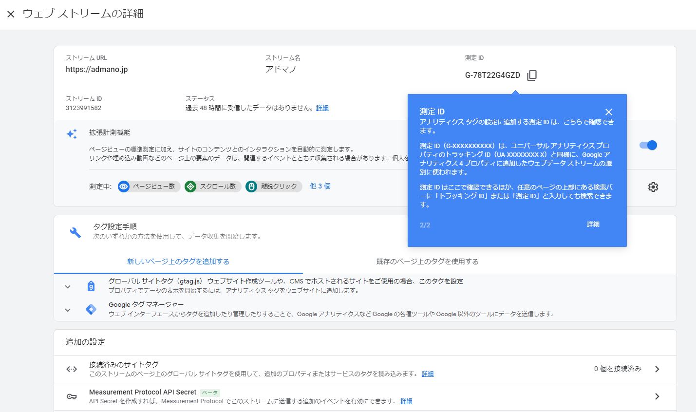The image size is (696, 412).
Task: Switch to 既存のページ上のタグを使用する tab
Action: click(427, 262)
